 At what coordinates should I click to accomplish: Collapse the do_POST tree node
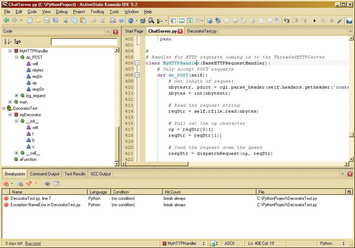tap(16, 57)
